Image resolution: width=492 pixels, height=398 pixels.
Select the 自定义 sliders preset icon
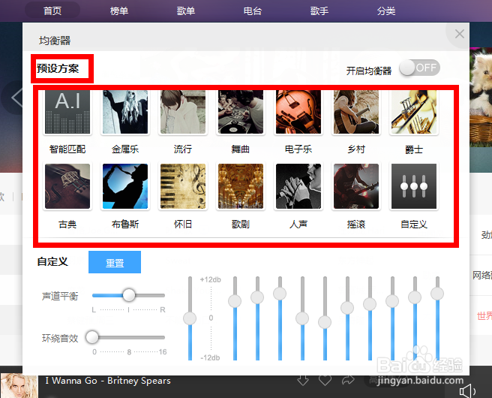pos(414,186)
